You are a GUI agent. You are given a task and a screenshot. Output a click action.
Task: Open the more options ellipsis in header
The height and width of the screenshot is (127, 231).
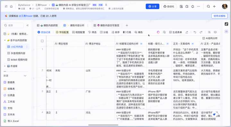pyautogui.click(x=199, y=6)
